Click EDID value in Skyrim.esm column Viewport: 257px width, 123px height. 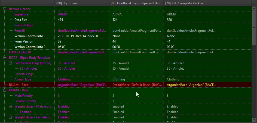[x=82, y=52]
